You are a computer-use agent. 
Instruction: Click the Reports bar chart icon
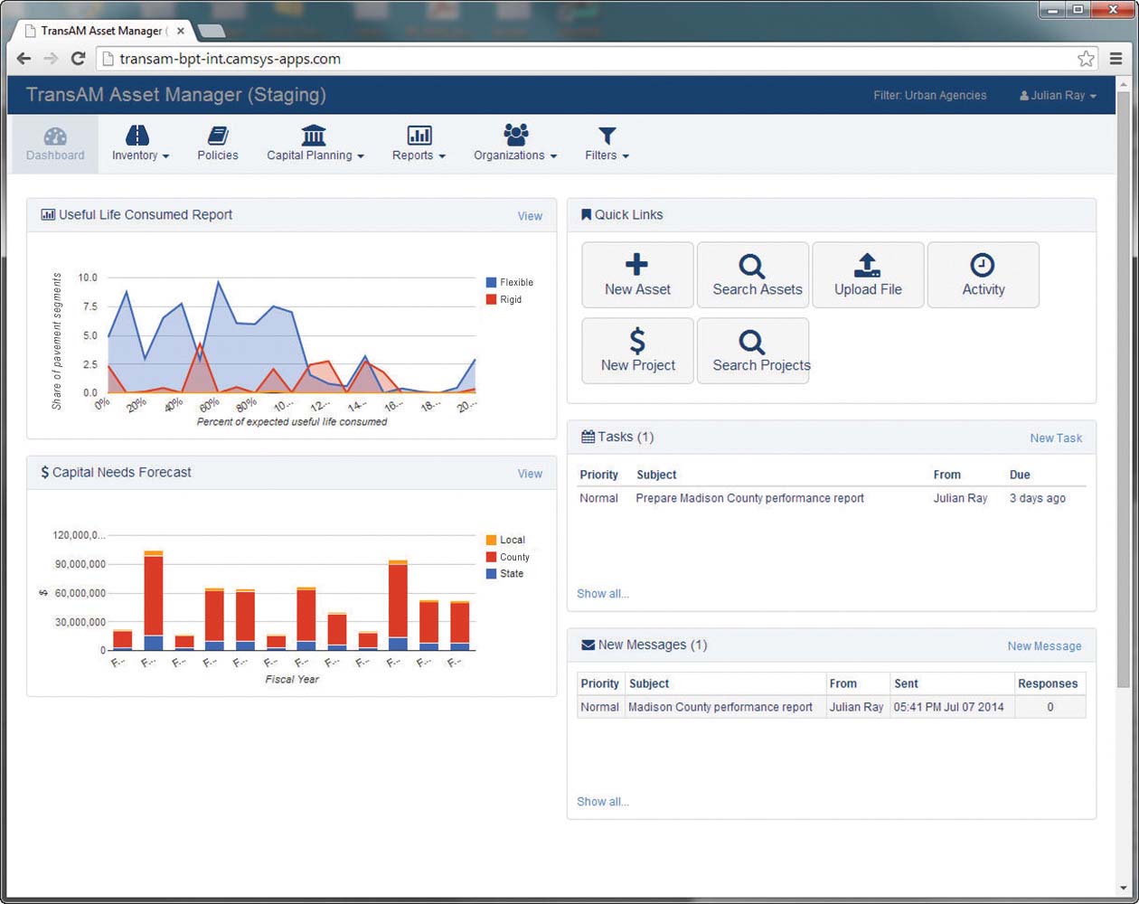419,136
